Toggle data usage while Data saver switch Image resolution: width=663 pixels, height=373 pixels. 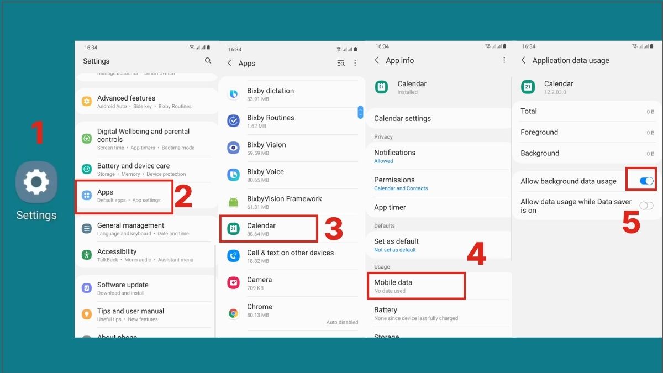pos(646,206)
